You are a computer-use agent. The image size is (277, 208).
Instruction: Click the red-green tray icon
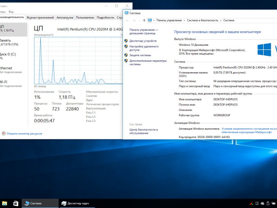pyautogui.click(x=251, y=203)
